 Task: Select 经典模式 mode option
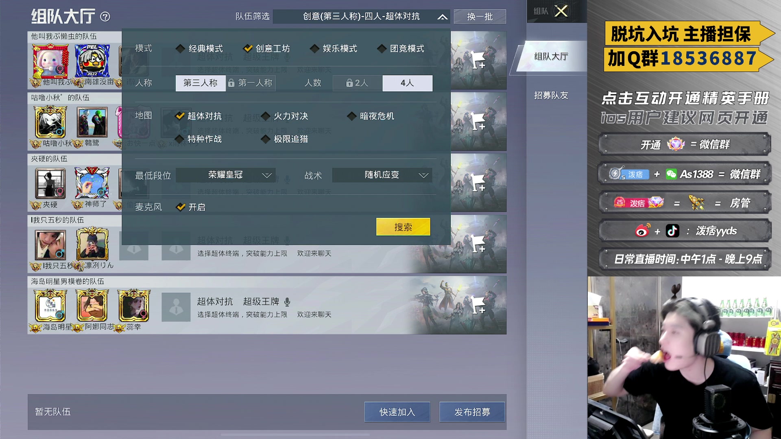pyautogui.click(x=199, y=49)
